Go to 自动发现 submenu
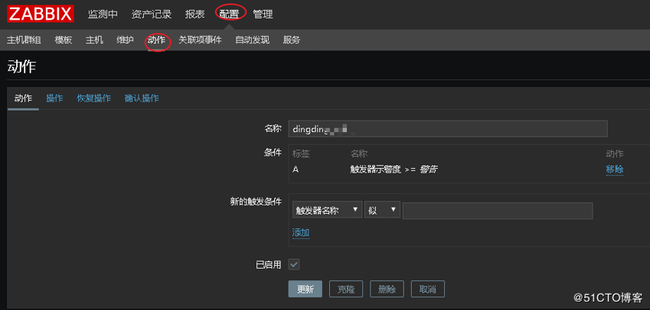 click(x=253, y=40)
